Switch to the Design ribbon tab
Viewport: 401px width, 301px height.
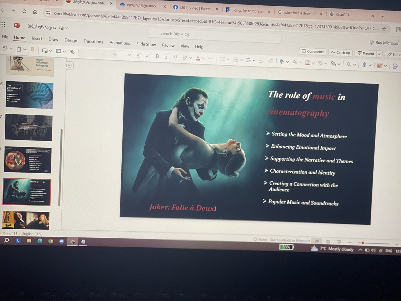tap(71, 40)
